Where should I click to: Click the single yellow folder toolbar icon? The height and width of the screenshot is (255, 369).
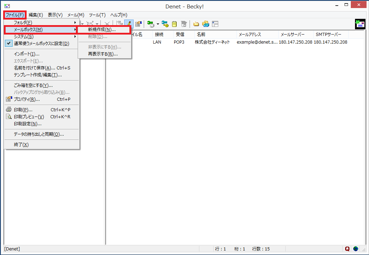[196, 24]
